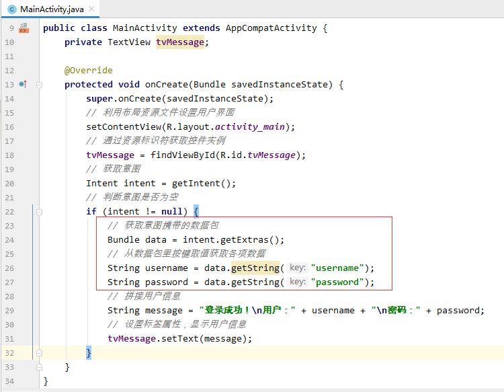Click line number 20 in the gutter
This screenshot has height=392, width=504.
(x=9, y=184)
